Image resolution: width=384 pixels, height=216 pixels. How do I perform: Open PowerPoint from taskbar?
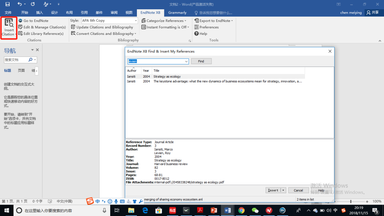[x=214, y=210]
